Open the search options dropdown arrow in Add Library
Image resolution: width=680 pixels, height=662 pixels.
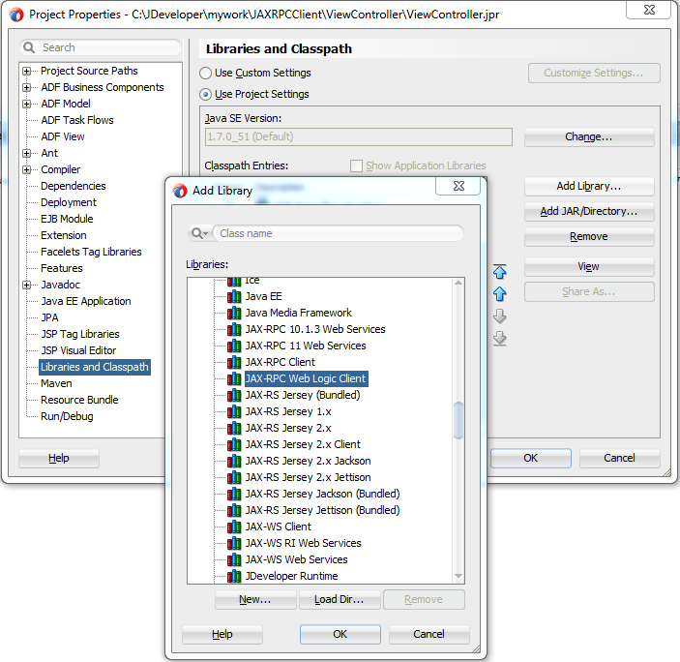[x=206, y=233]
